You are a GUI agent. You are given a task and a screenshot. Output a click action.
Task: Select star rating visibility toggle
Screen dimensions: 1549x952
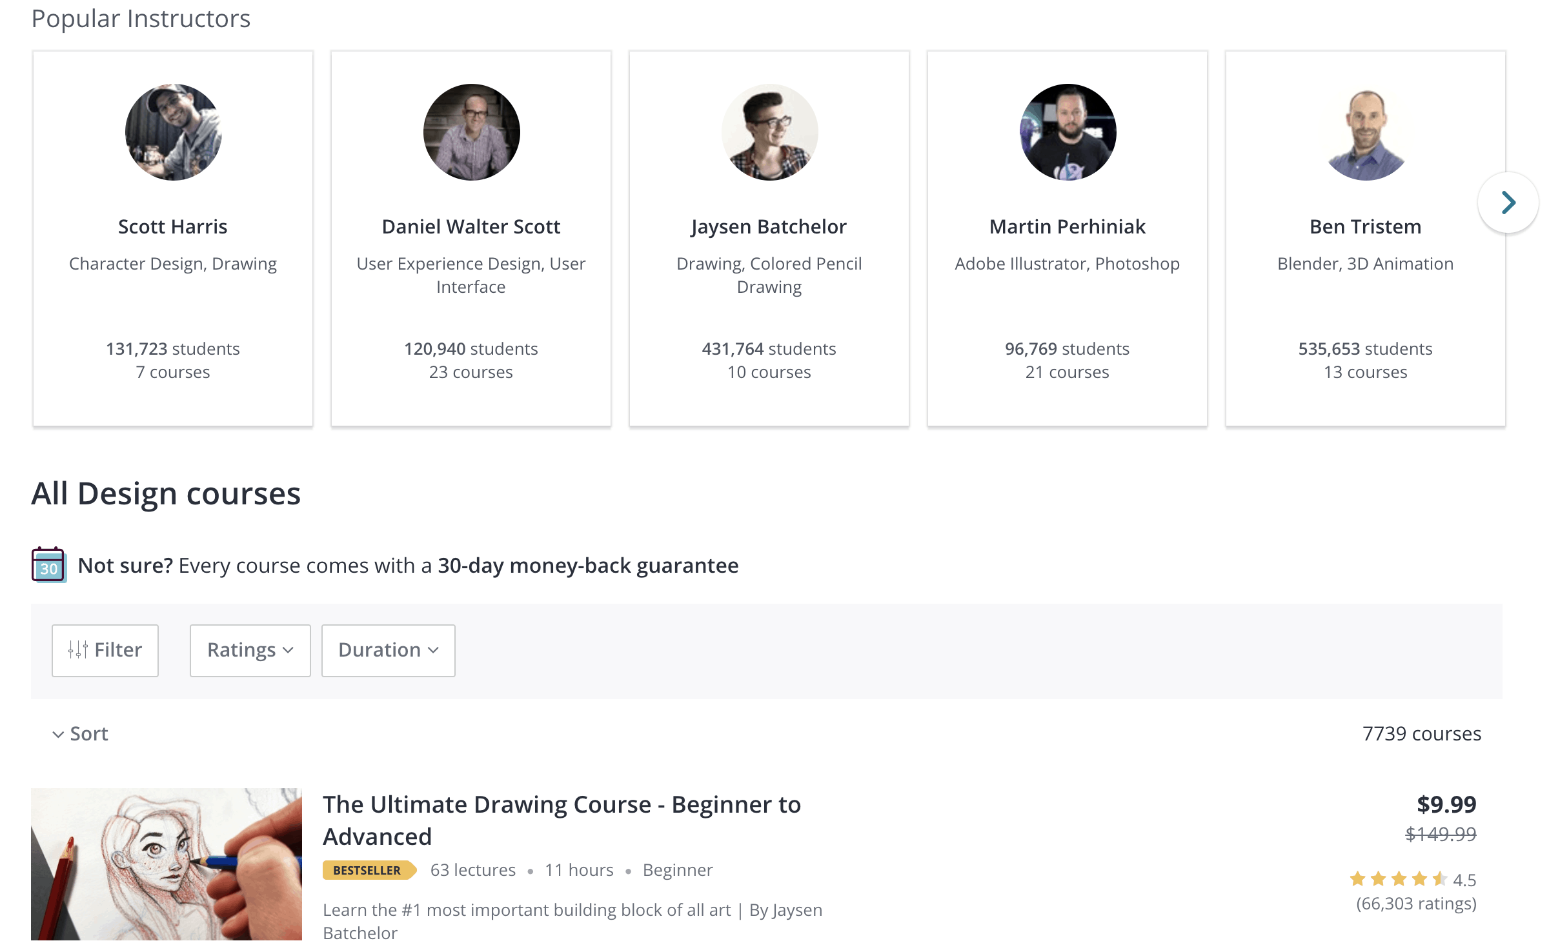pyautogui.click(x=249, y=650)
